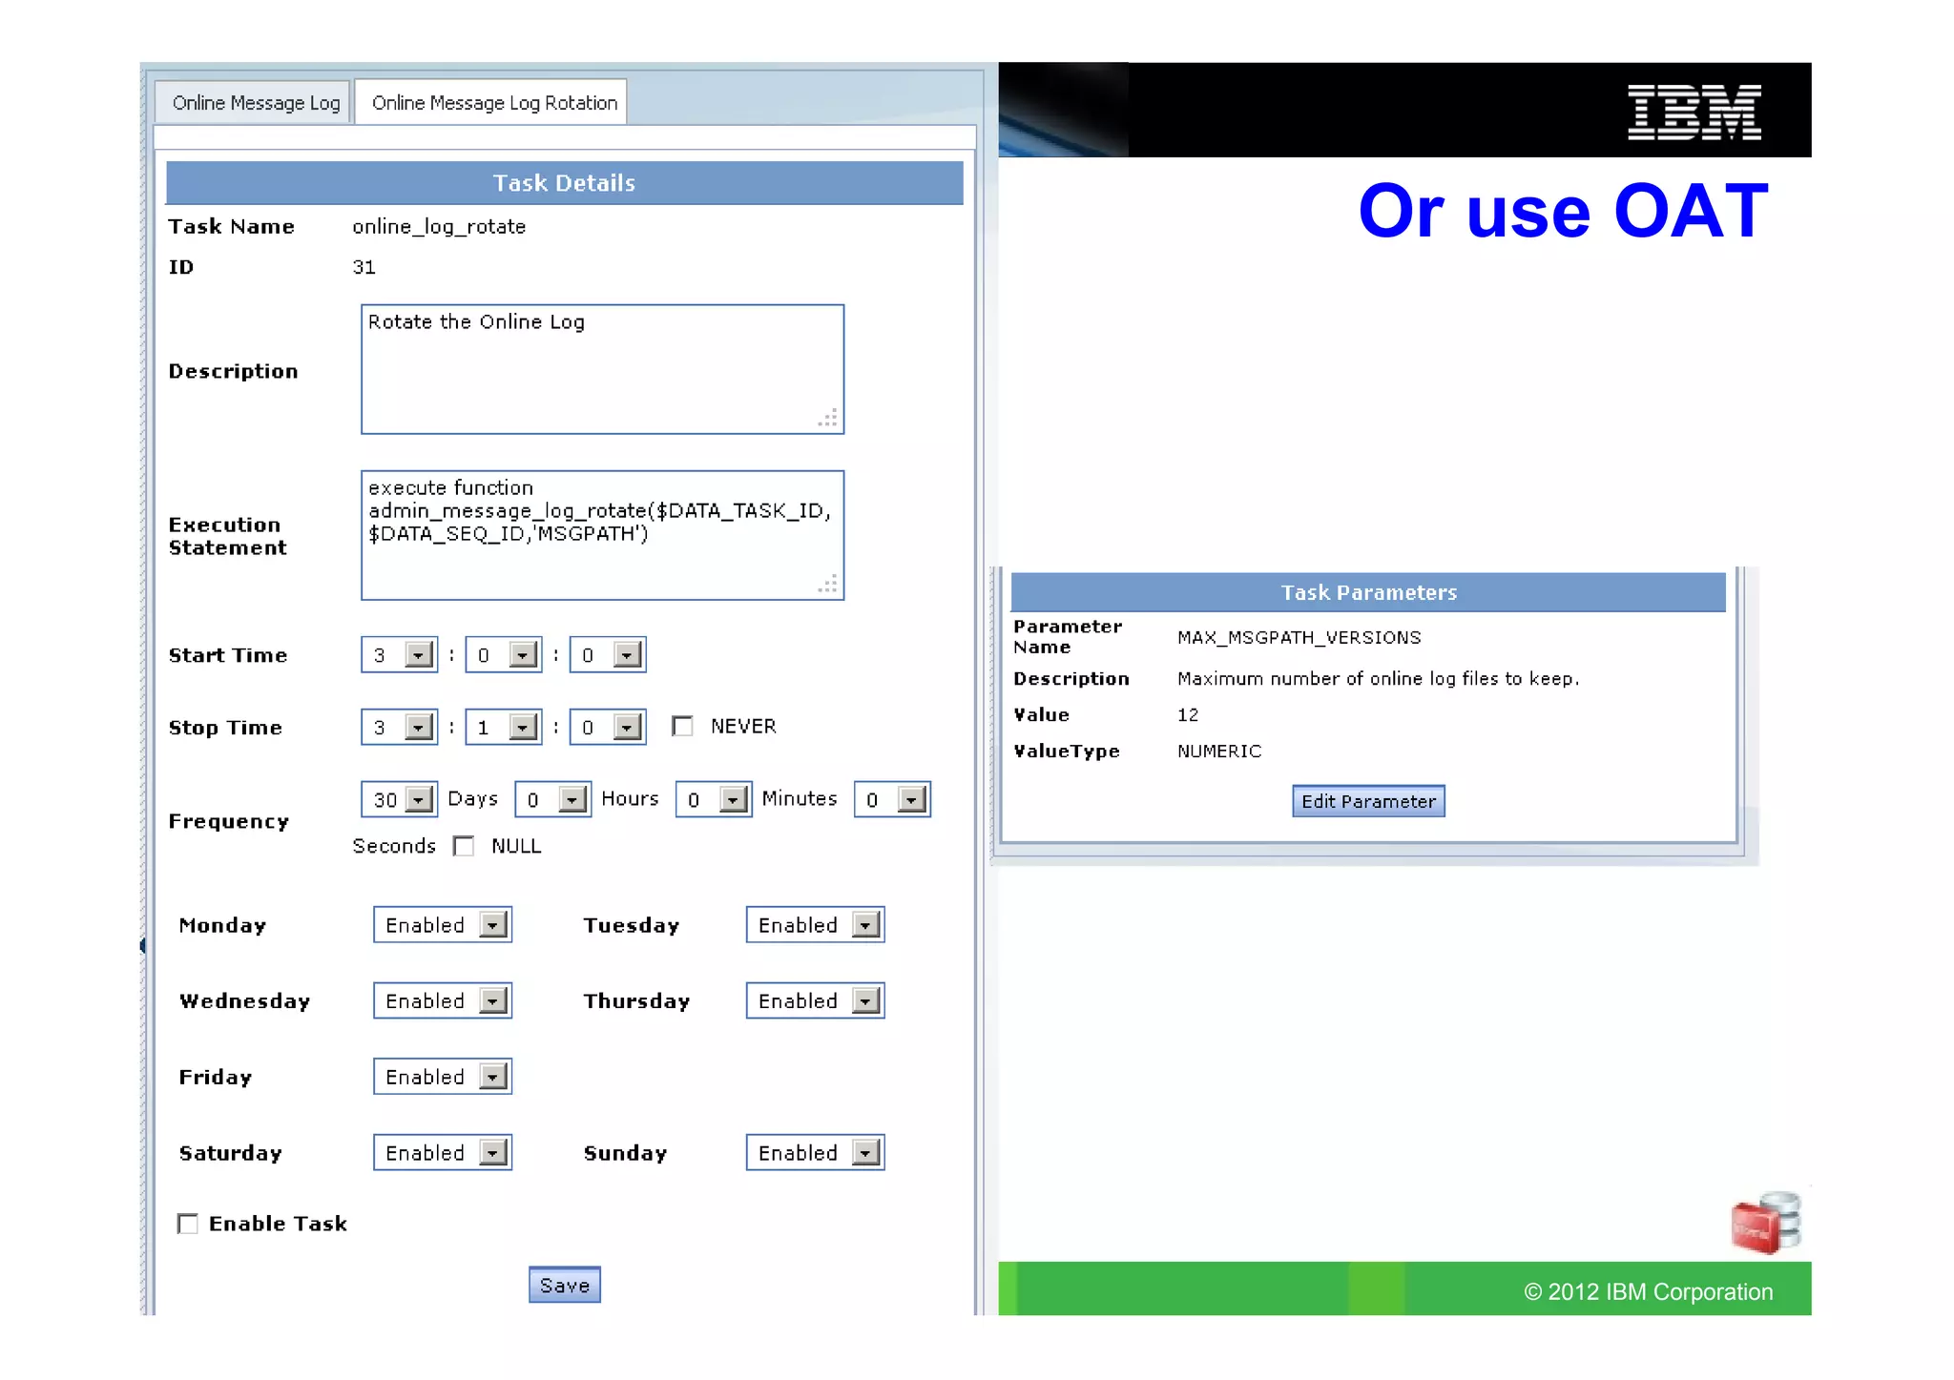Screen dimensions: 1954x1380
Task: Tick the NEVER stop time checkbox
Action: tap(682, 727)
